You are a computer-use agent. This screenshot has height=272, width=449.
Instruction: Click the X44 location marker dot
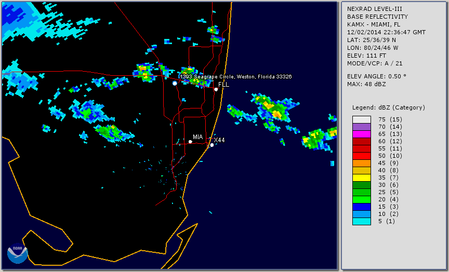212,145
